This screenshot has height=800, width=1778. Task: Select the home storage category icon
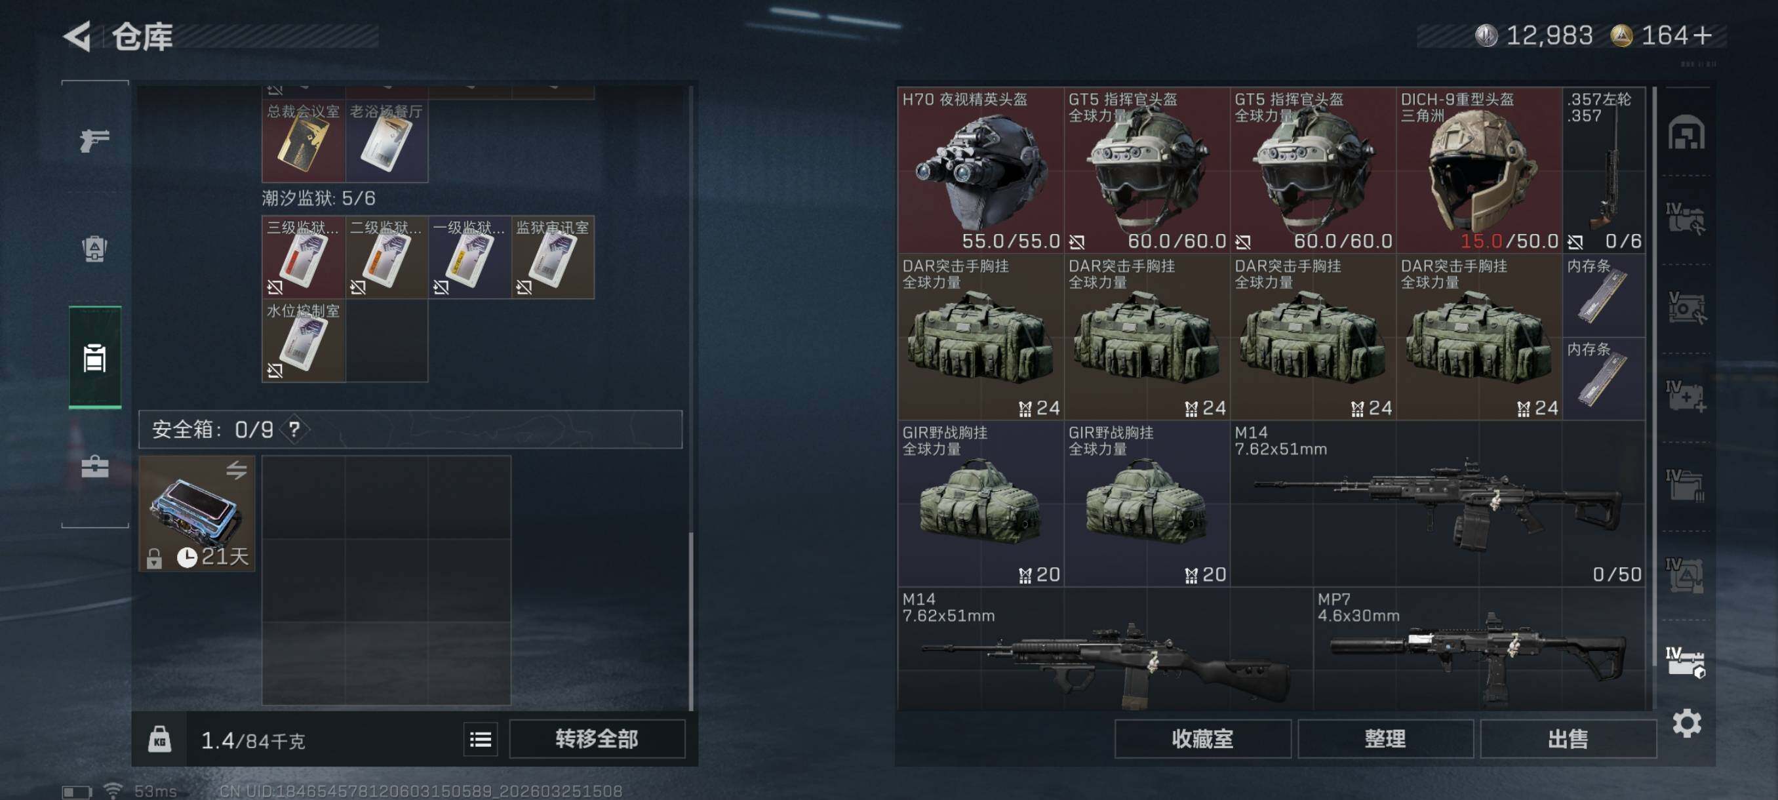(1686, 132)
